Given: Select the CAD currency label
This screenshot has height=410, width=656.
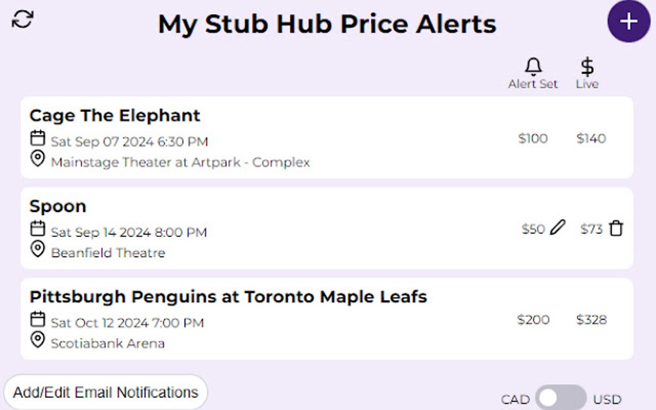Looking at the screenshot, I should tap(515, 400).
